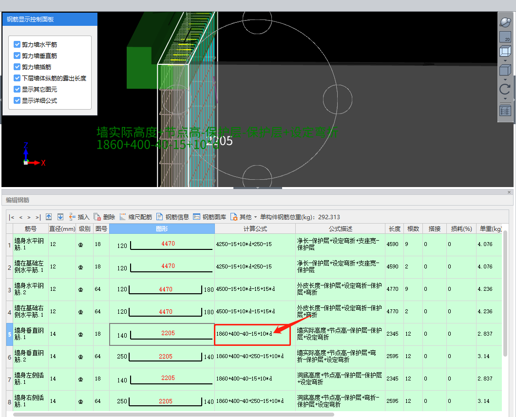Expand the rotate tool dropdown arrow
516x417 pixels.
pos(505,99)
